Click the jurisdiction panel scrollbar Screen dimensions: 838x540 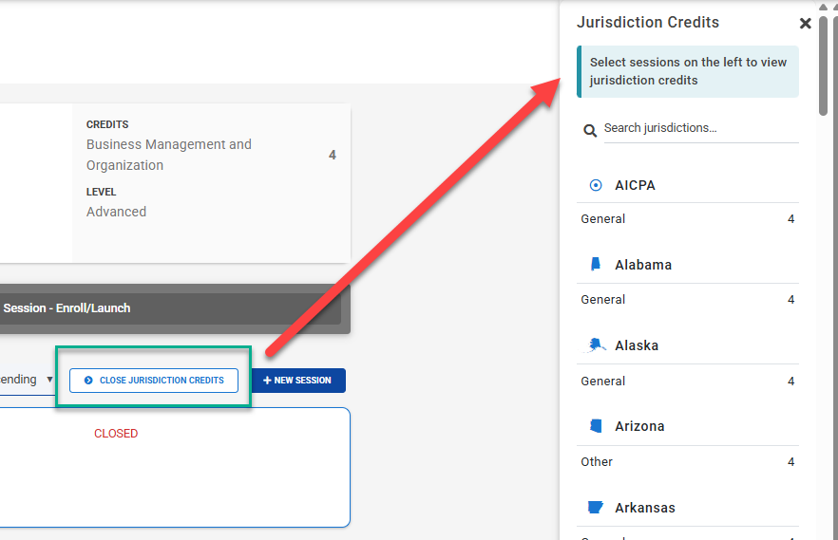click(x=823, y=66)
